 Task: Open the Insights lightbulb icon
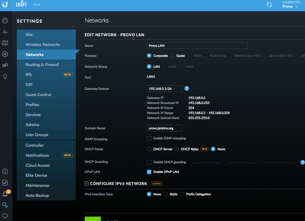point(5,77)
